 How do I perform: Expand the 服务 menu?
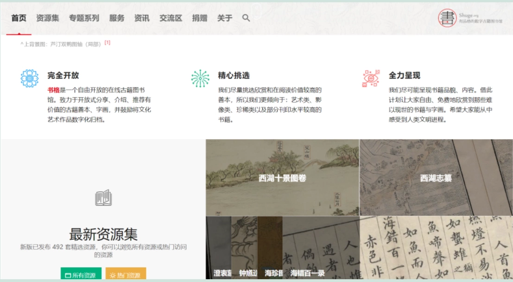click(x=117, y=18)
